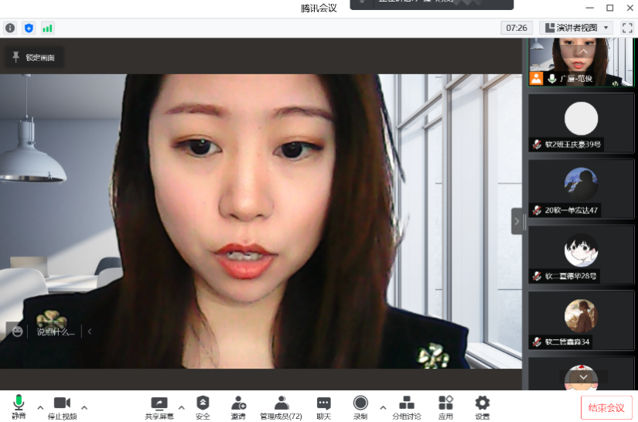The image size is (638, 422).
Task: Enter full screen mode
Action: pos(627,28)
